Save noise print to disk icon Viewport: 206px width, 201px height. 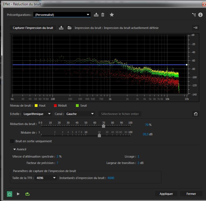[61, 28]
